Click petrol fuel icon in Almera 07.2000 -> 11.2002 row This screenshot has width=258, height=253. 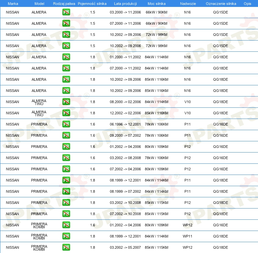pos(66,68)
